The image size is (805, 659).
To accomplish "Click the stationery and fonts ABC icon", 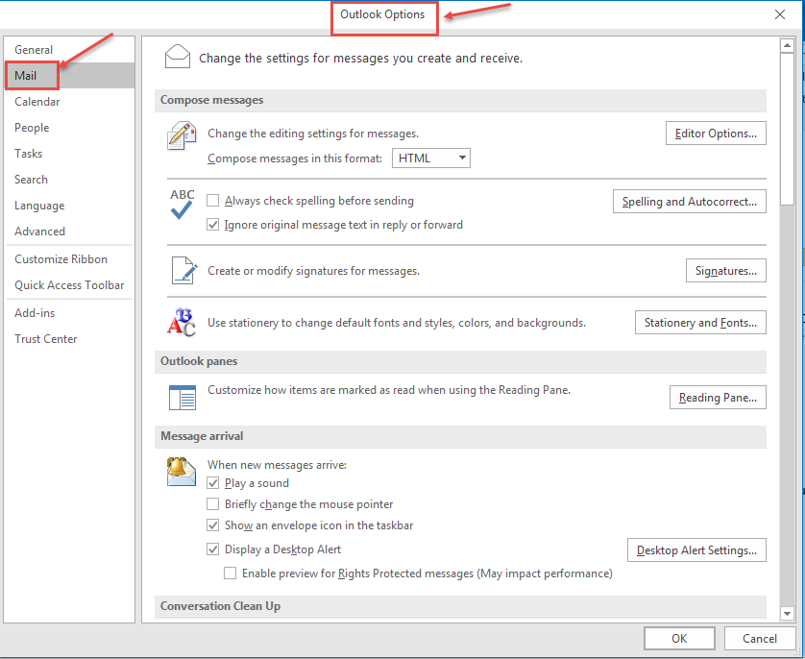I will click(182, 323).
